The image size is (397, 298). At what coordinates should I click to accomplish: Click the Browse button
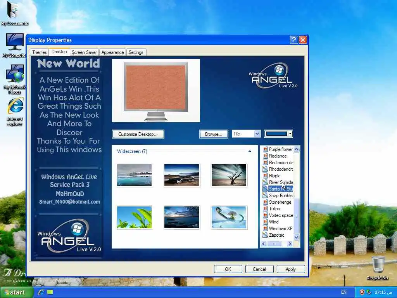tap(214, 134)
